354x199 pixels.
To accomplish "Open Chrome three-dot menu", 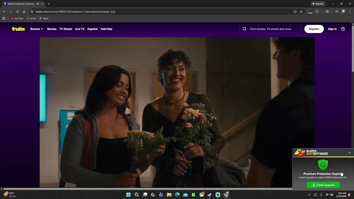I will click(x=350, y=12).
